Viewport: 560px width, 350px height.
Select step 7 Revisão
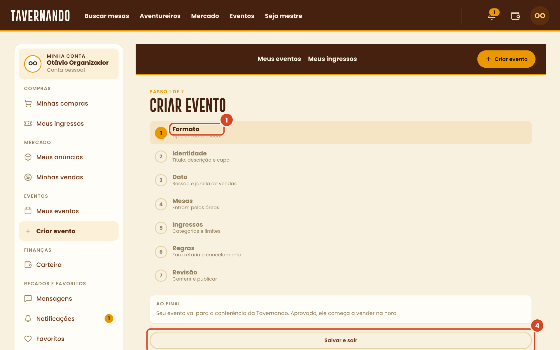[341, 275]
